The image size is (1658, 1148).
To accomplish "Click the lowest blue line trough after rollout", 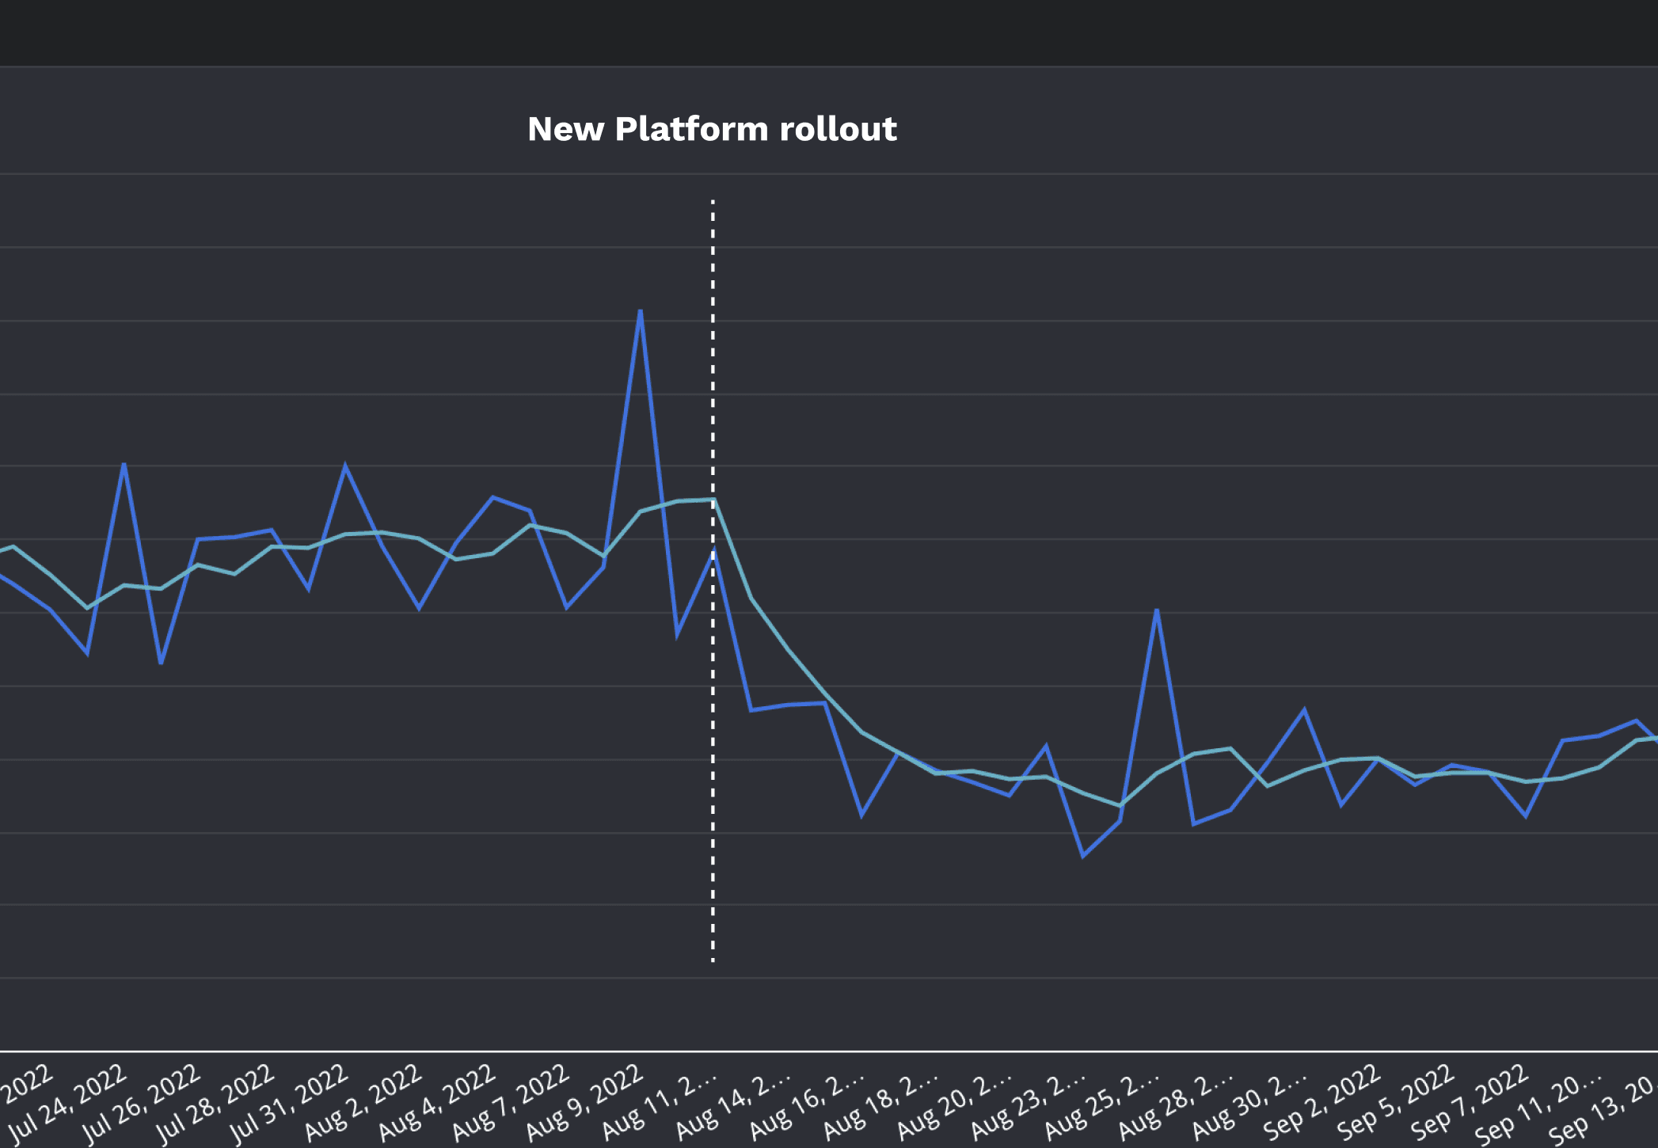I will click(x=1083, y=856).
